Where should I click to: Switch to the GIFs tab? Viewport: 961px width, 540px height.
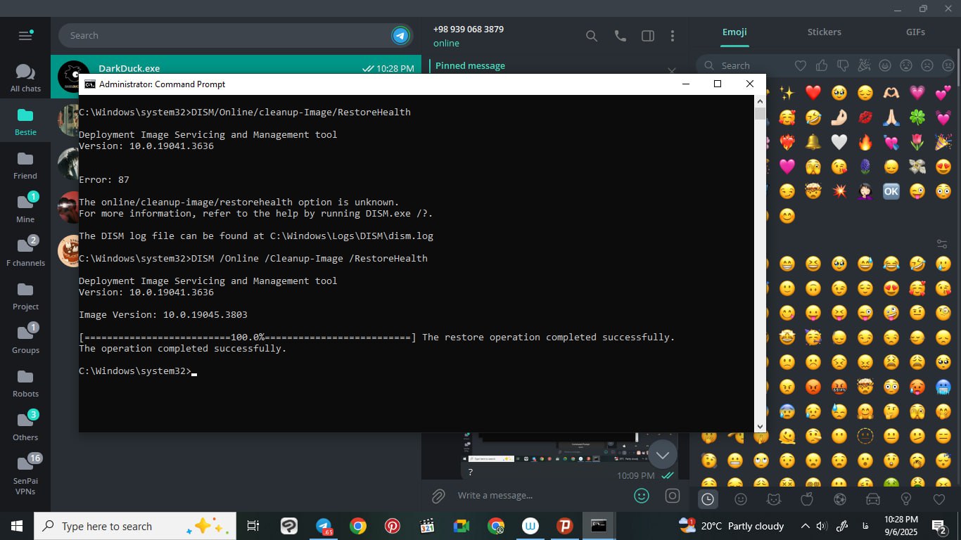point(915,32)
